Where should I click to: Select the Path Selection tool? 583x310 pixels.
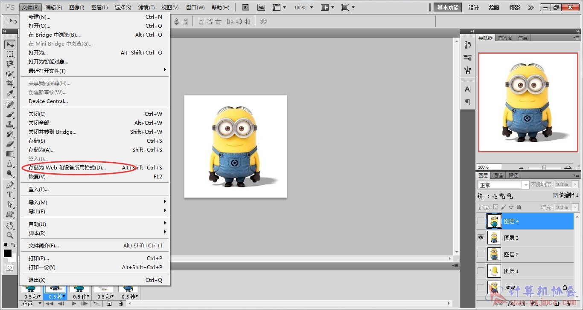(x=9, y=204)
